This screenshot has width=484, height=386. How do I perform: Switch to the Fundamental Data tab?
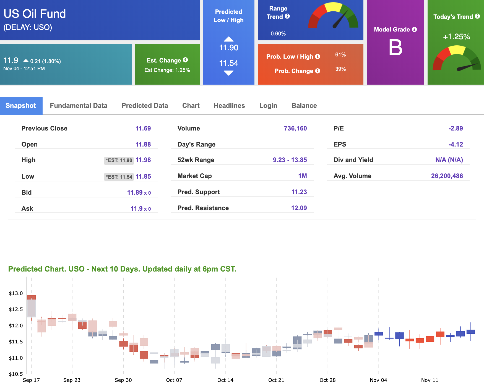pos(79,106)
